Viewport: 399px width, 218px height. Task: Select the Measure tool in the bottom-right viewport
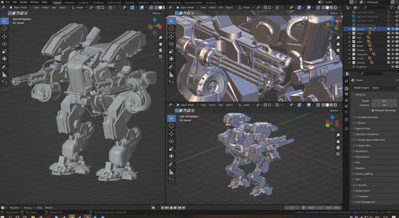(x=171, y=172)
